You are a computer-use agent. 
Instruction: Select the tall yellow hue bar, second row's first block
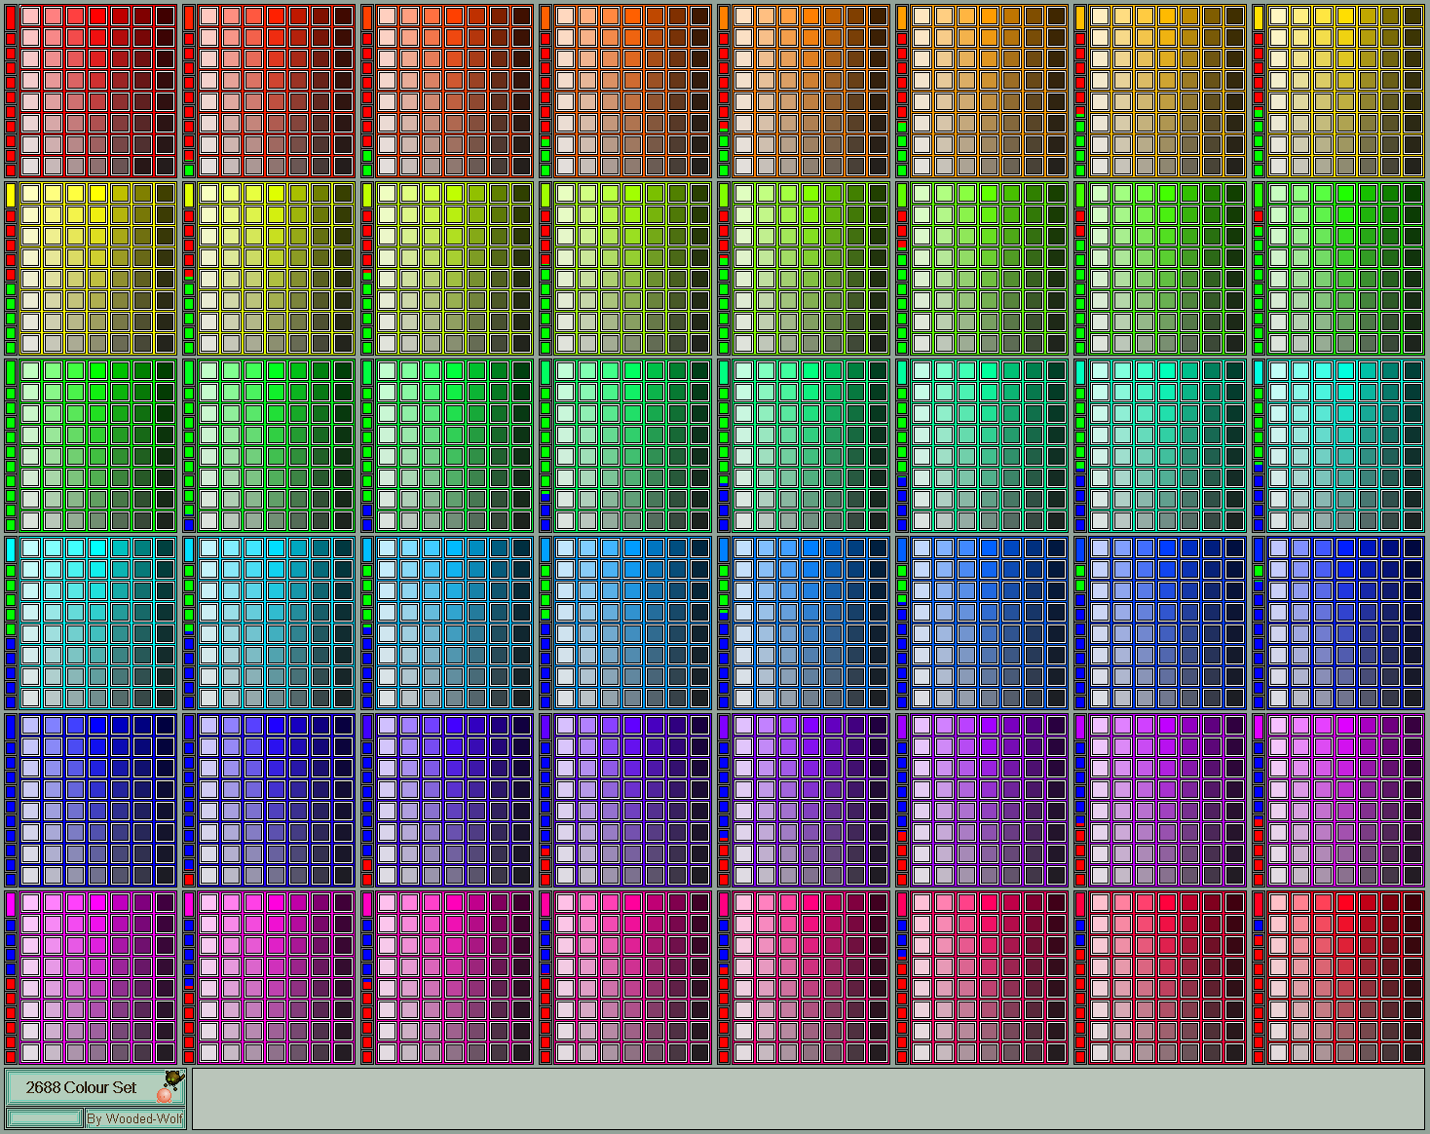[11, 195]
